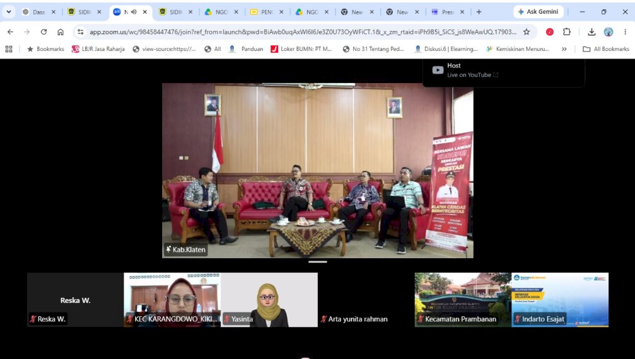Select the main Kab.Klaten video
635x359 pixels.
(x=318, y=170)
